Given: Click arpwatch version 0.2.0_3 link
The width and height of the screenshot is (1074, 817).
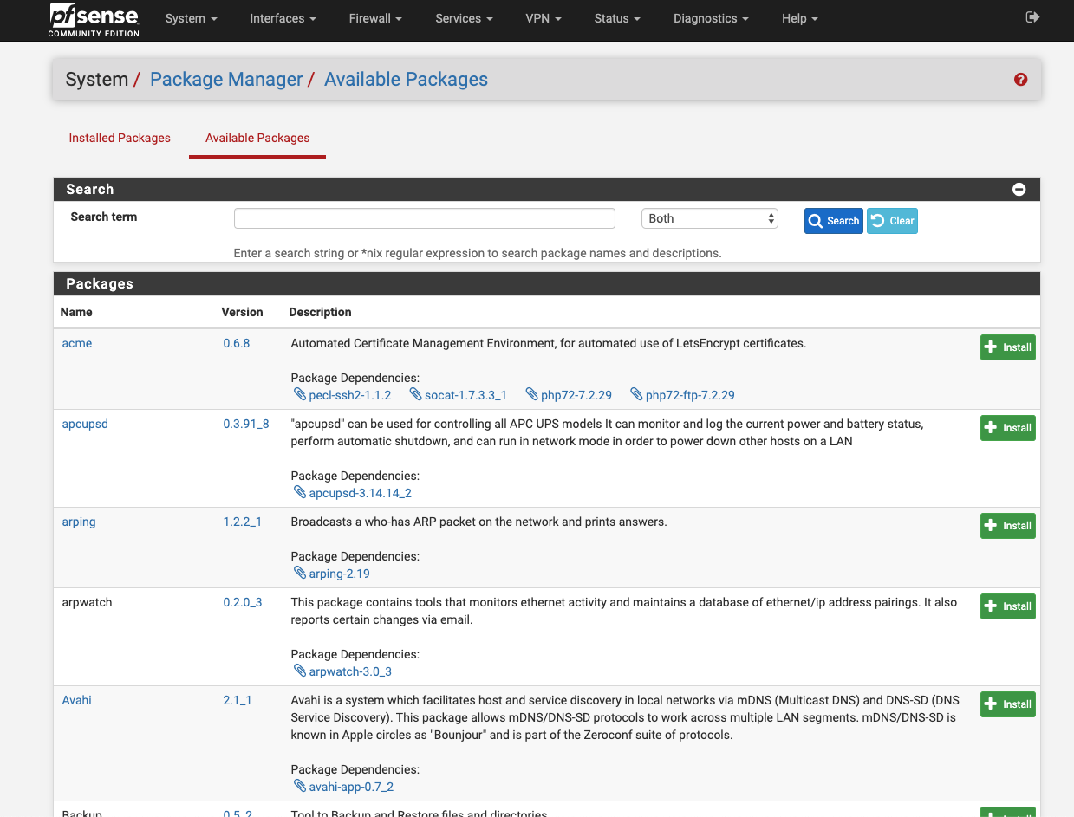Looking at the screenshot, I should (243, 602).
